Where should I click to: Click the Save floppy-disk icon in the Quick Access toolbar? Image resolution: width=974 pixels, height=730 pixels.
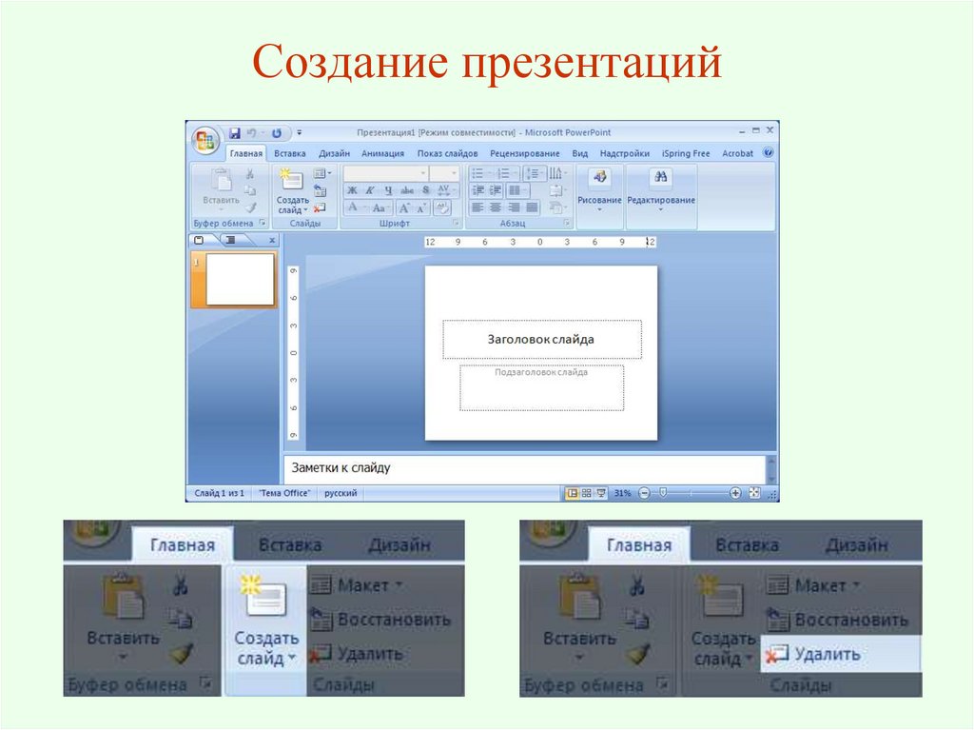(x=235, y=133)
